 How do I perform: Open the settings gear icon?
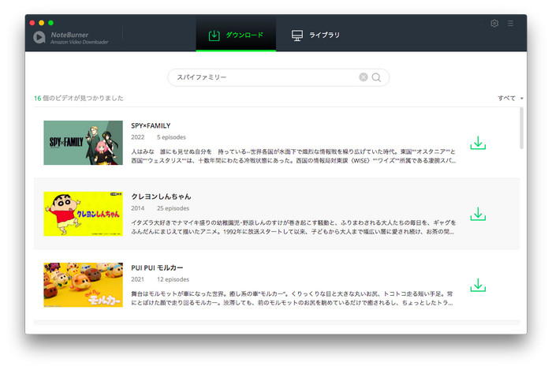click(x=494, y=23)
